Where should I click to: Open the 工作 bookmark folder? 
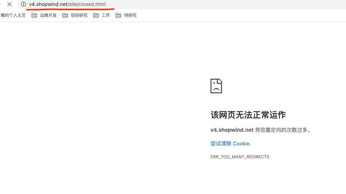102,15
